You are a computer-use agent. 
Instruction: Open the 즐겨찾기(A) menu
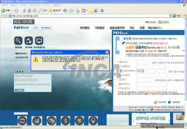pos(35,5)
